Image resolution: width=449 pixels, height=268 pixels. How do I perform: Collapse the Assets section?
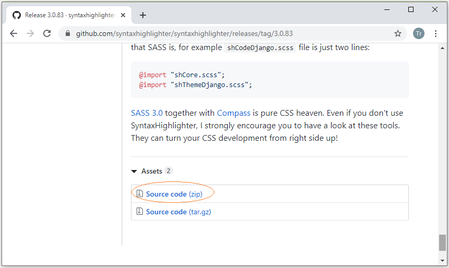[x=135, y=171]
